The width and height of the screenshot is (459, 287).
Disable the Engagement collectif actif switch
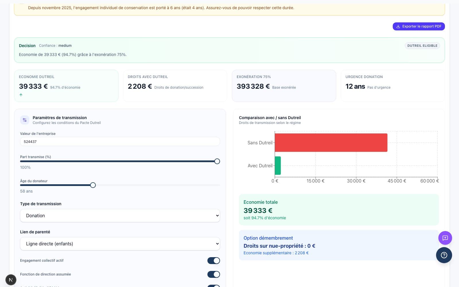pos(213,261)
